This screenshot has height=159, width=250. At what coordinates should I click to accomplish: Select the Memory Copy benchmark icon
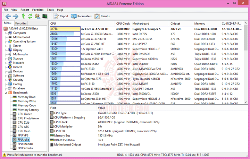coord(15,105)
